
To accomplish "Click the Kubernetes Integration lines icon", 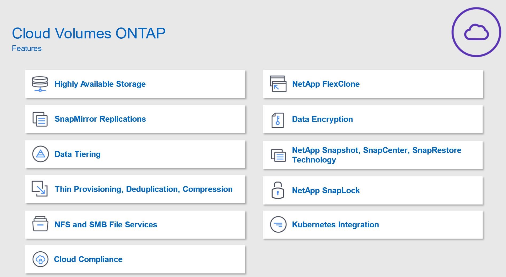I will click(x=278, y=224).
